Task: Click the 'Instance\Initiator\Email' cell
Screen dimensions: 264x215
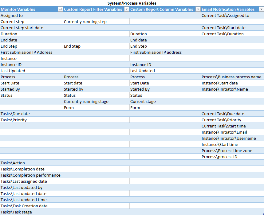Action: (232, 132)
